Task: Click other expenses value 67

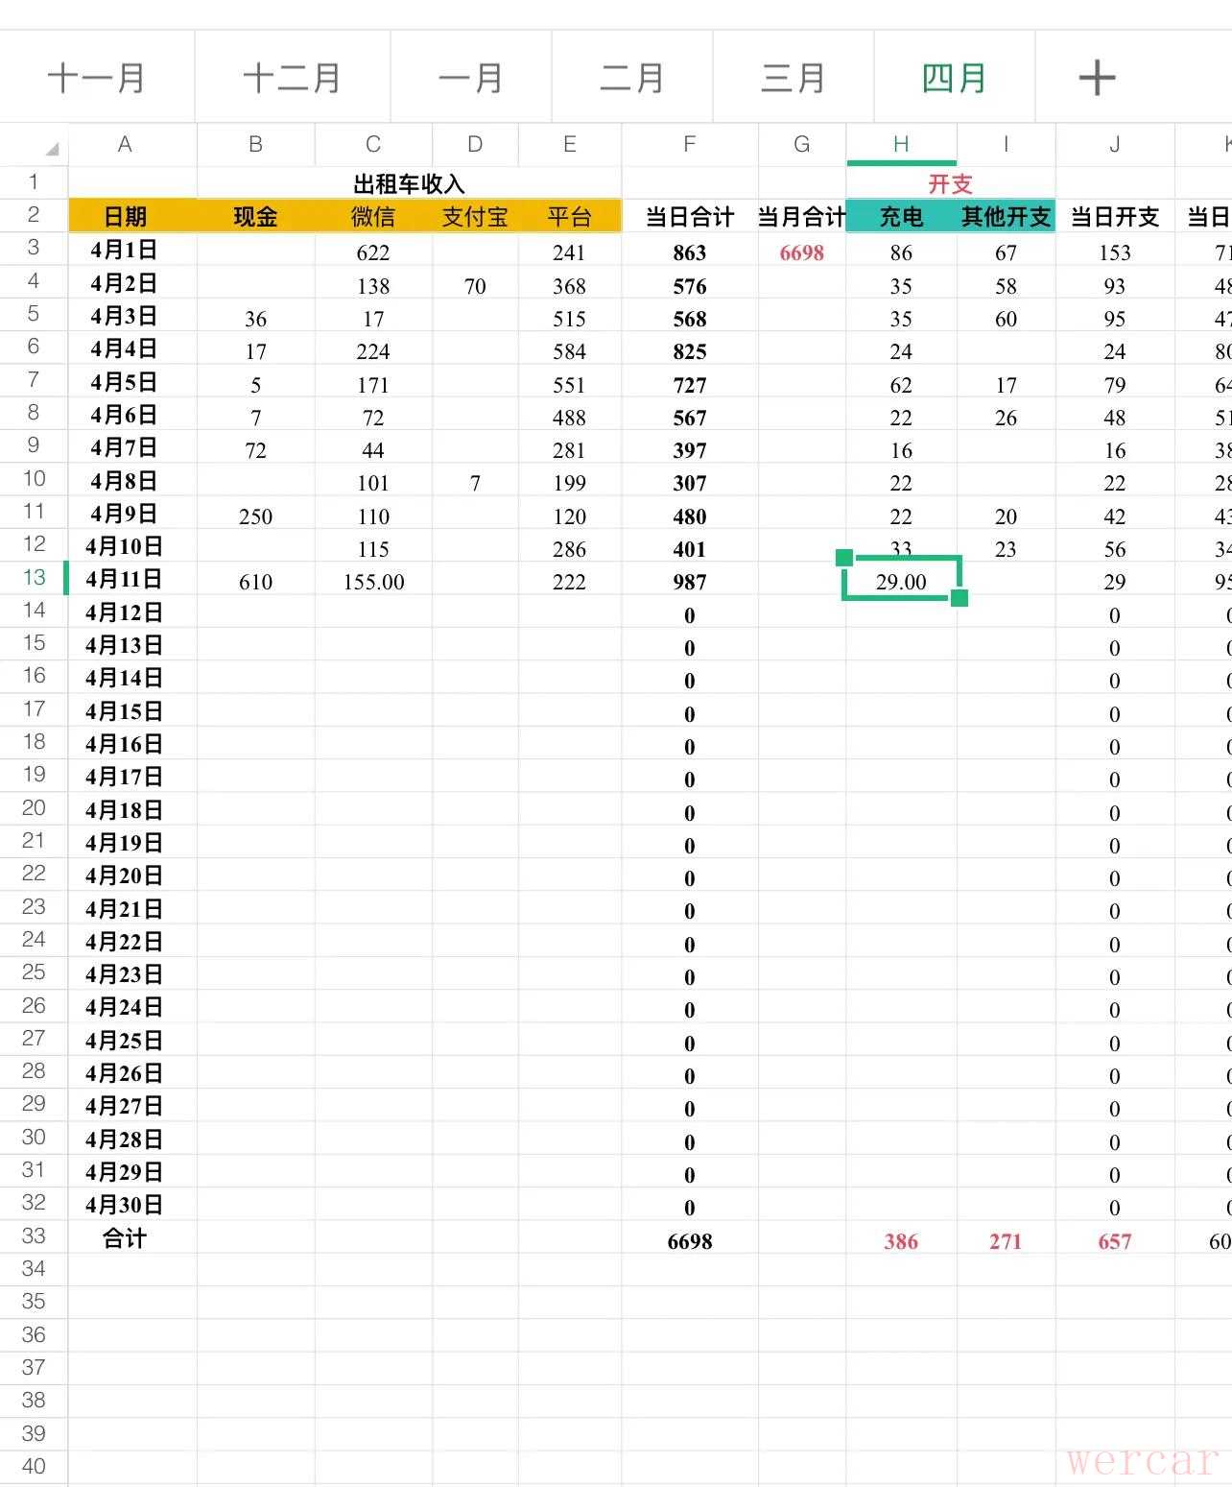Action: click(x=1006, y=252)
